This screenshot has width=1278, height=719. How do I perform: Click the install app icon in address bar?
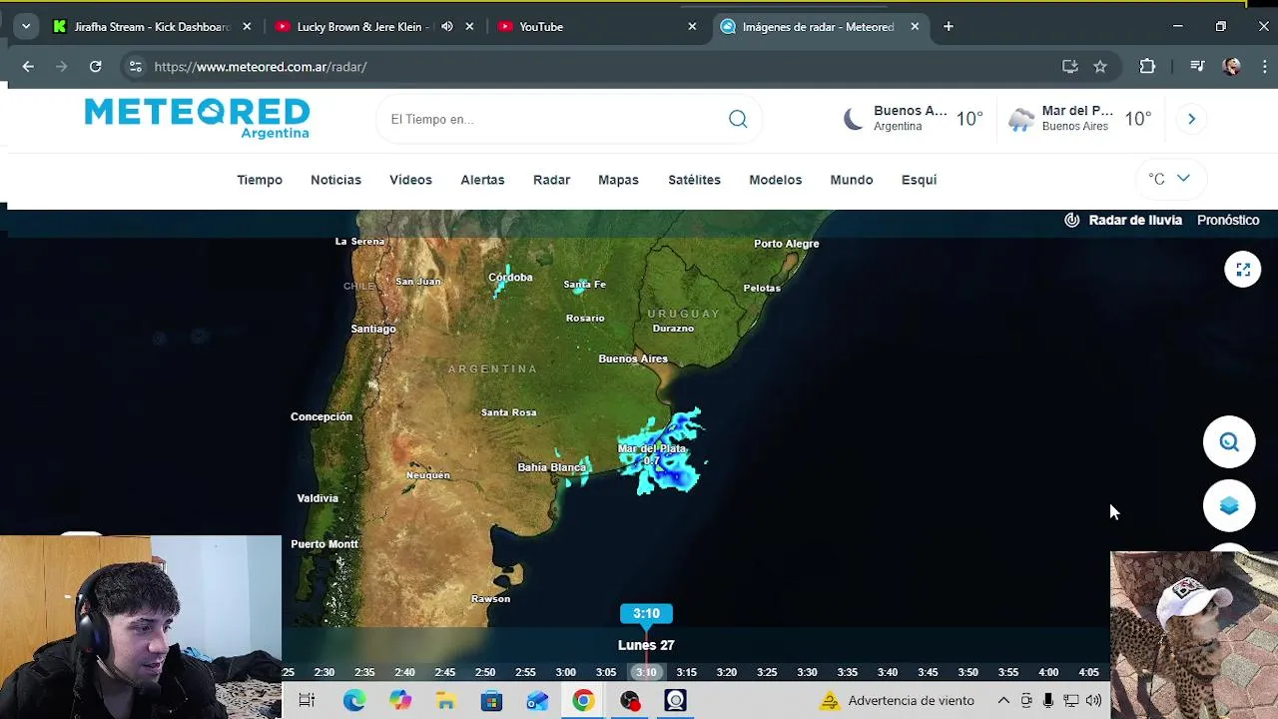(1070, 67)
